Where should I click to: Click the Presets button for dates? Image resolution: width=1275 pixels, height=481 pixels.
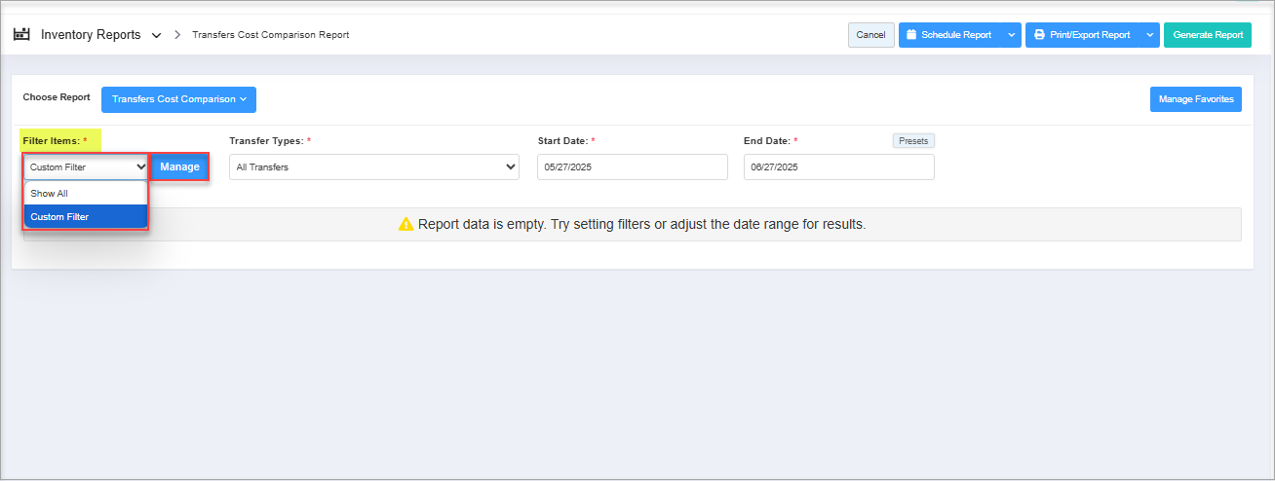click(913, 141)
